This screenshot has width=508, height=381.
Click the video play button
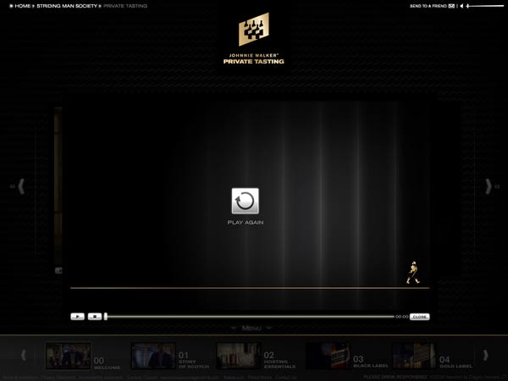click(77, 317)
